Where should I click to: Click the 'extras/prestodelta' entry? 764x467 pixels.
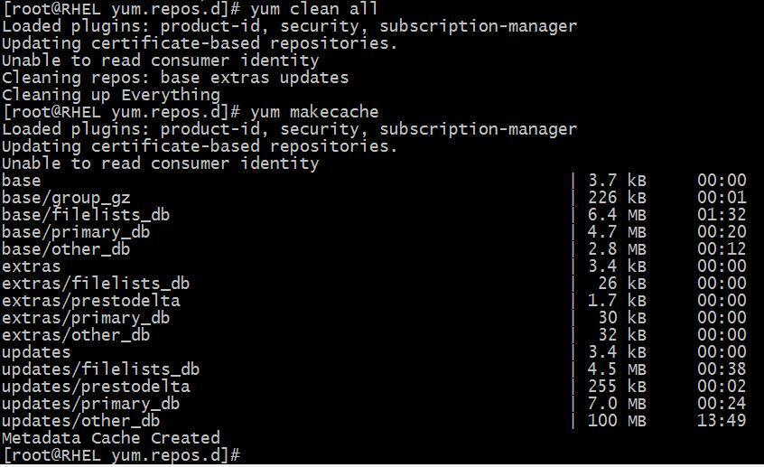90,301
